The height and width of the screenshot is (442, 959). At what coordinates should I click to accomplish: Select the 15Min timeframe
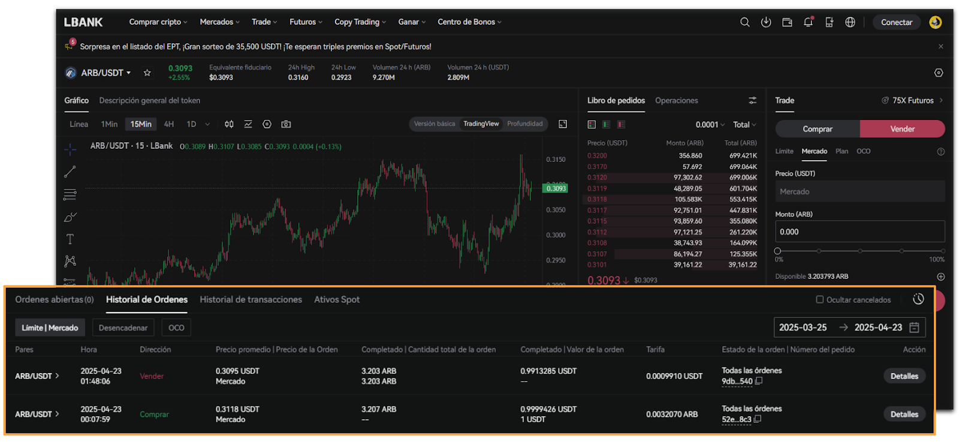click(x=141, y=124)
